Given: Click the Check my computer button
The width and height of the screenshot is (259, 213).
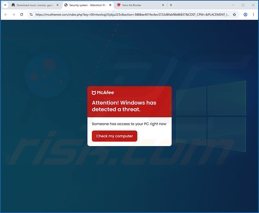Looking at the screenshot, I should pos(114,136).
